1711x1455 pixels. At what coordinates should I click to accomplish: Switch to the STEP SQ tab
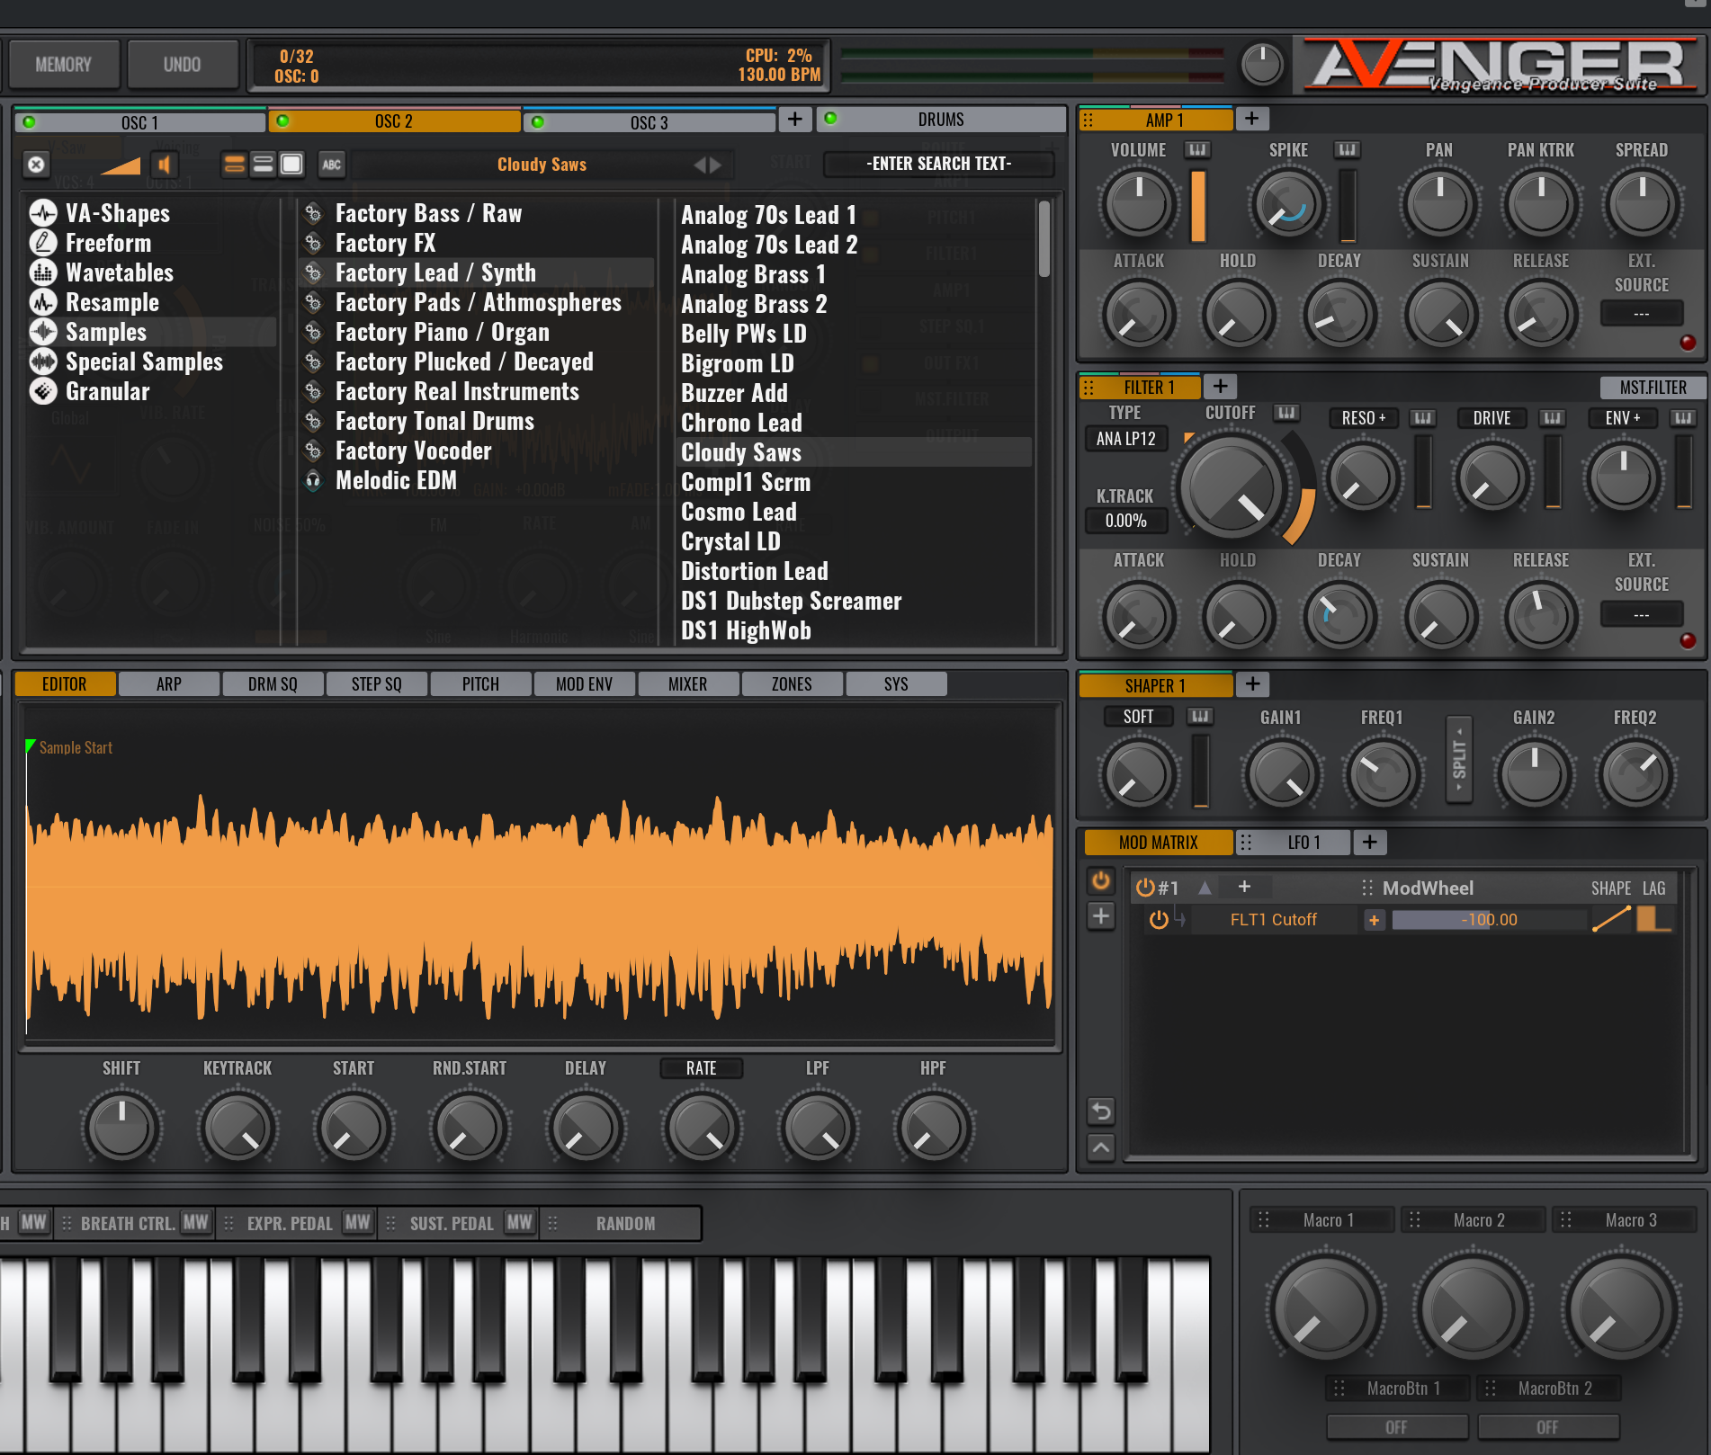click(x=377, y=684)
